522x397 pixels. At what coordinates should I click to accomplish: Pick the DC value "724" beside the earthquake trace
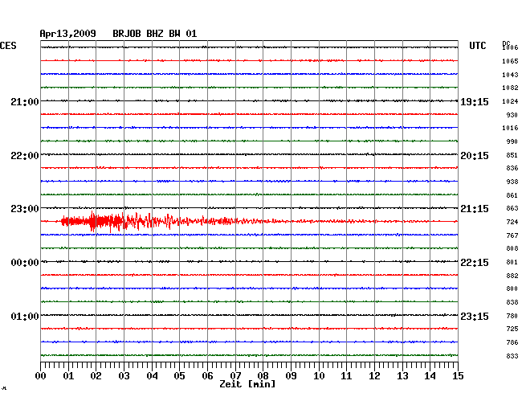coord(512,222)
